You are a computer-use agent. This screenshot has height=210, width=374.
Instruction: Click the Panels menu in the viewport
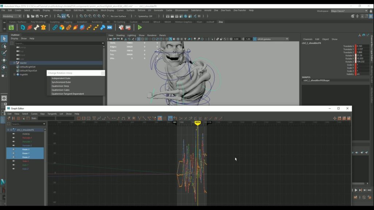pyautogui.click(x=163, y=35)
